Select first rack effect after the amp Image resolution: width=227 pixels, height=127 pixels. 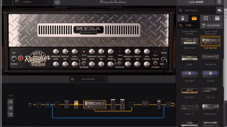click(113, 104)
